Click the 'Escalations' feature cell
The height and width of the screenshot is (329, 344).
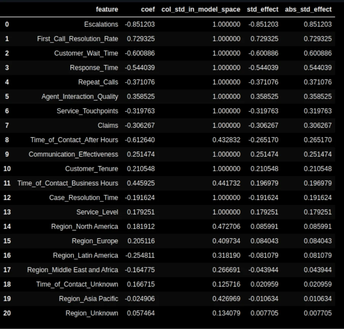[x=101, y=24]
